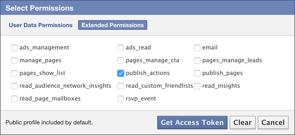
Task: Check read_audience_network_insights permission
Action: click(14, 86)
